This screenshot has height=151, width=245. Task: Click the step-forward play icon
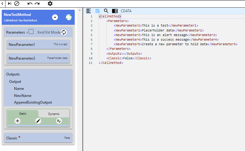point(9,3)
